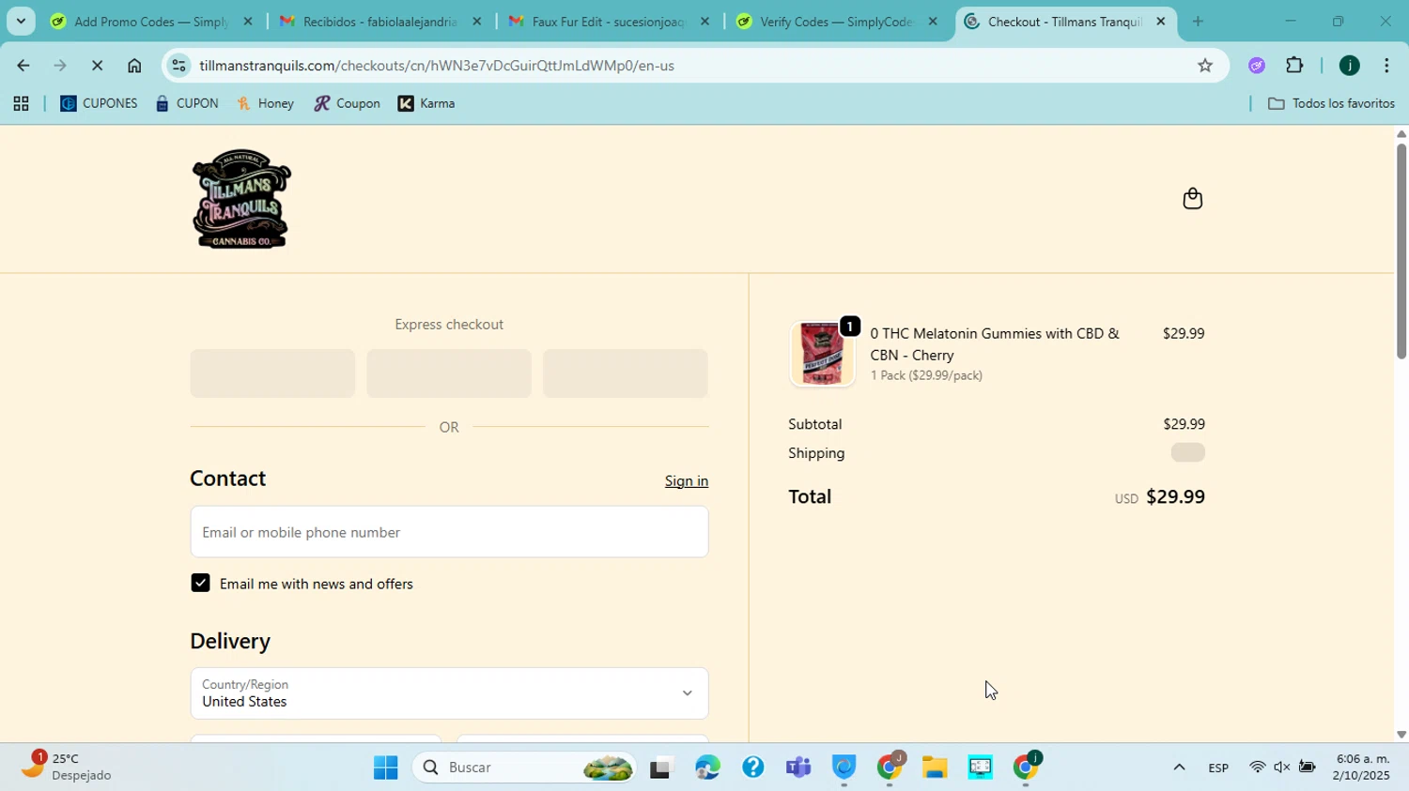Expand the Country/Region dropdown
Image resolution: width=1409 pixels, height=791 pixels.
[449, 693]
